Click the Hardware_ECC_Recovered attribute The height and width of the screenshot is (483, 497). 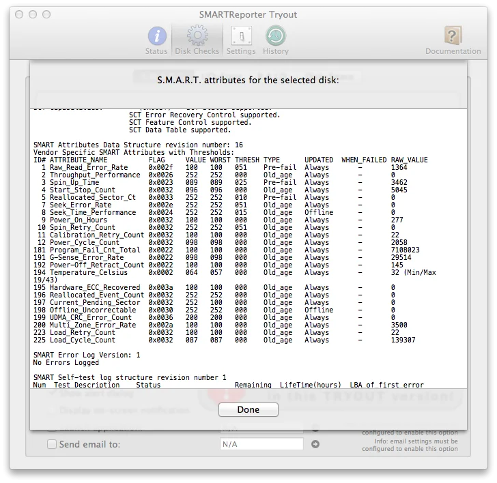point(95,287)
